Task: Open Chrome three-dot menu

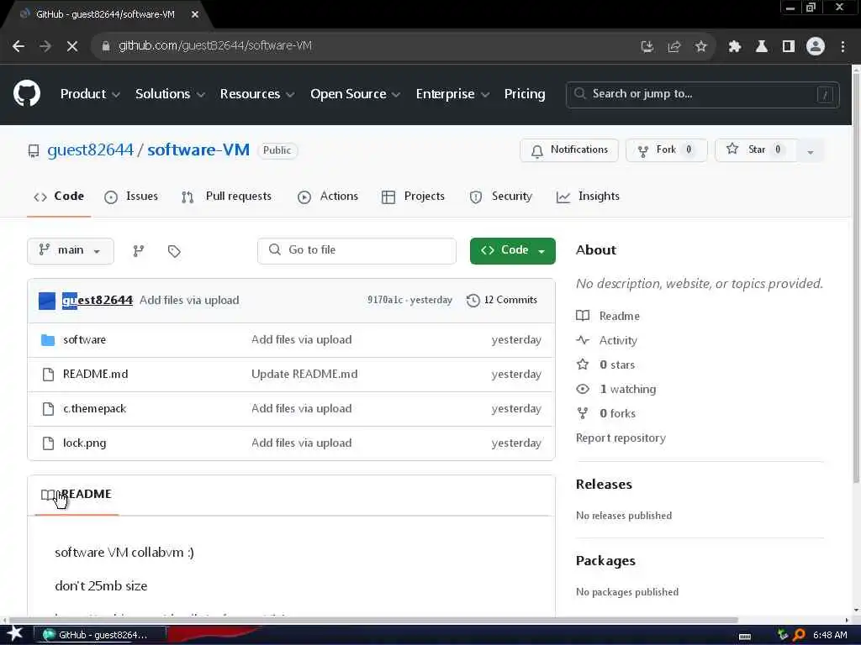Action: 843,47
